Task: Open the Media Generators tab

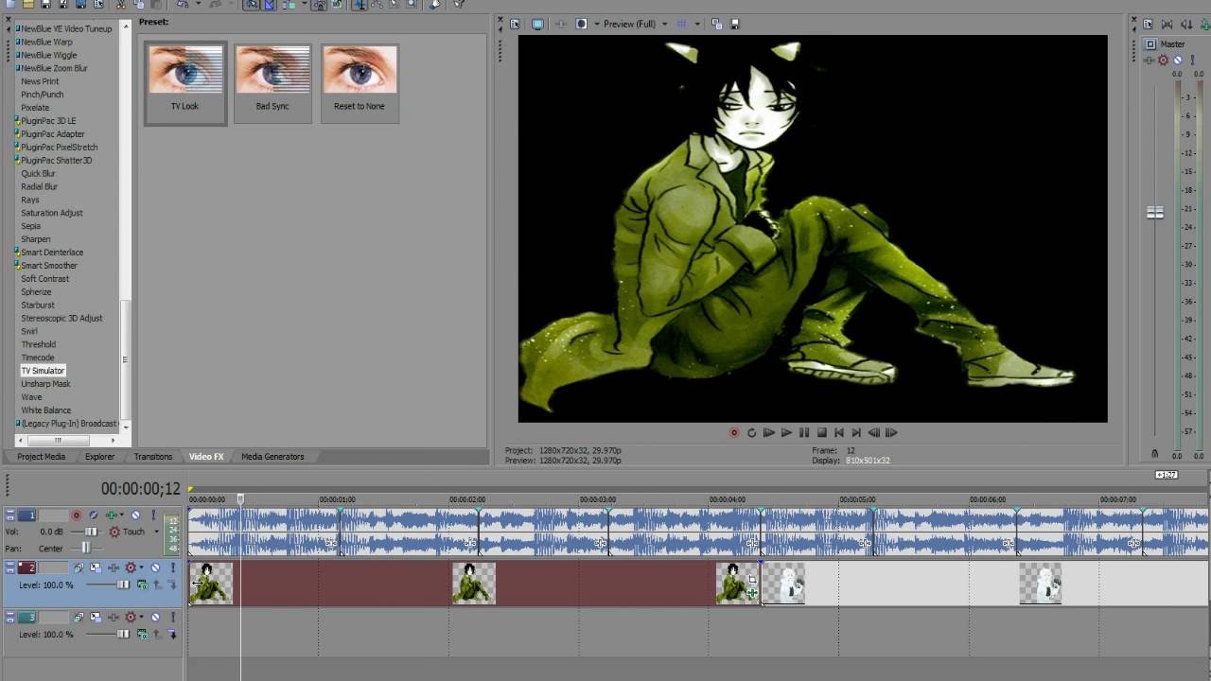Action: click(x=272, y=457)
